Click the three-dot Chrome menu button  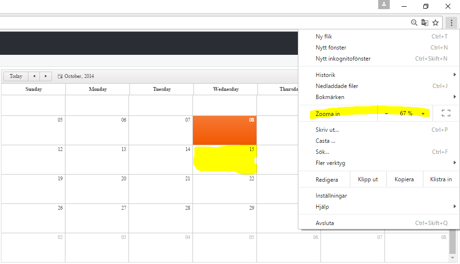(451, 23)
